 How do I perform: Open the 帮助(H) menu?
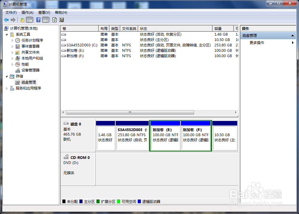point(61,13)
